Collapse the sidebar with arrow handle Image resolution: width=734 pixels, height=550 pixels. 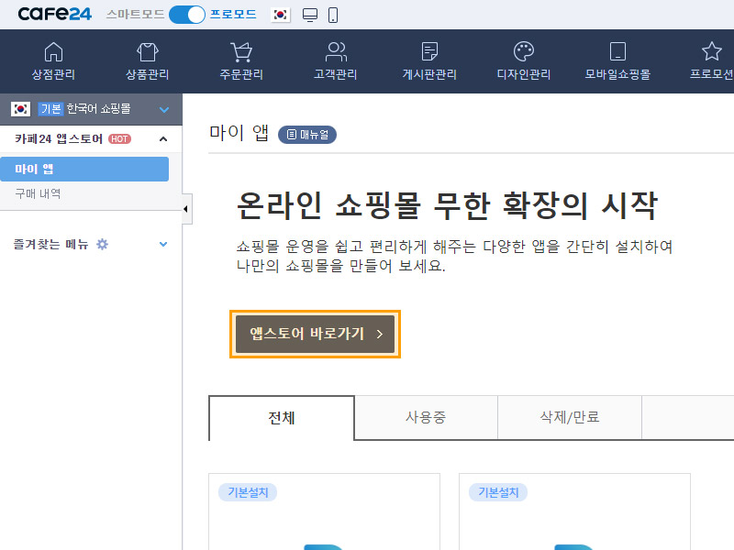186,209
